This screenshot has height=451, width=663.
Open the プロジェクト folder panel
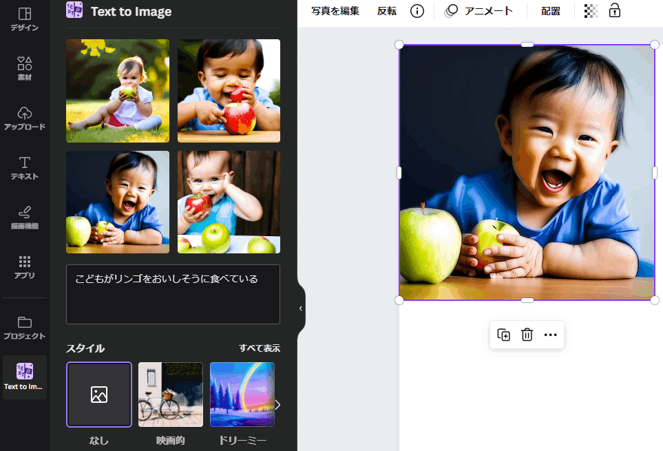[x=25, y=328]
